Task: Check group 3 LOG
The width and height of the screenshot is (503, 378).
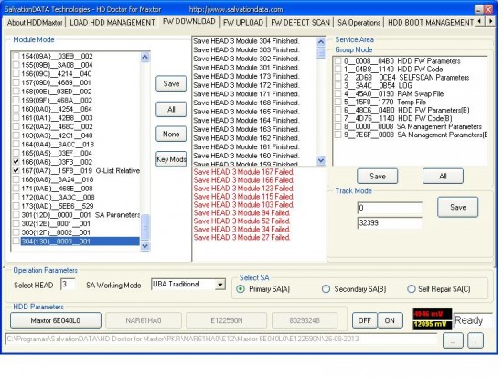Action: click(337, 85)
